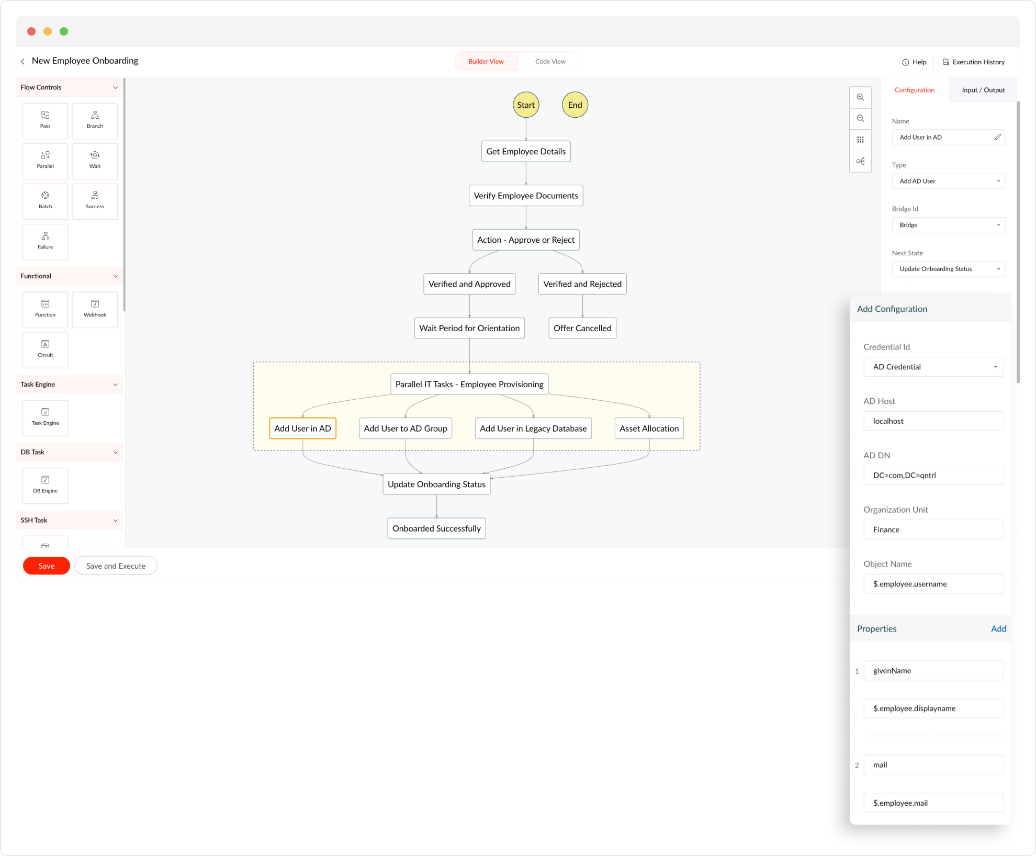This screenshot has width=1036, height=856.
Task: Open the Input / Output tab
Action: [x=983, y=90]
